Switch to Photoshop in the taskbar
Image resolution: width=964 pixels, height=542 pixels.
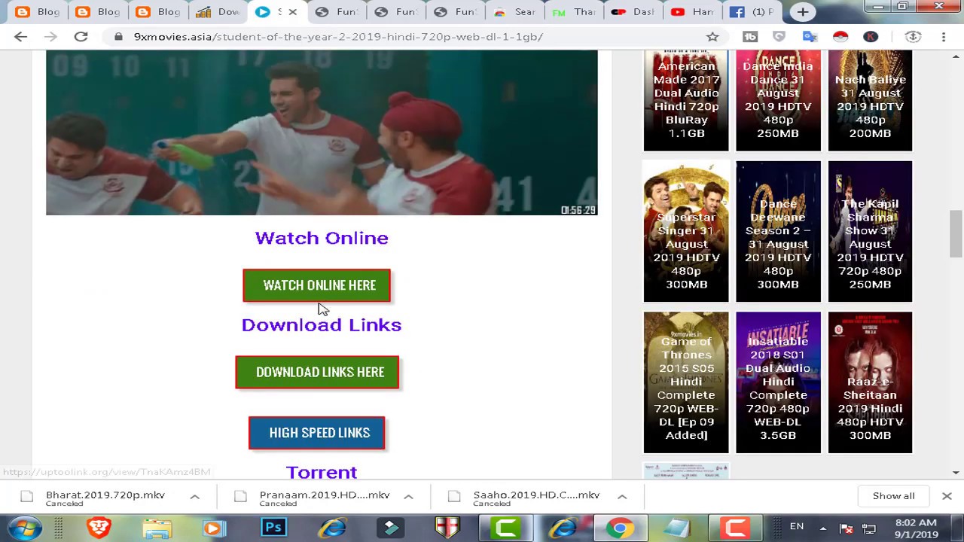point(274,528)
